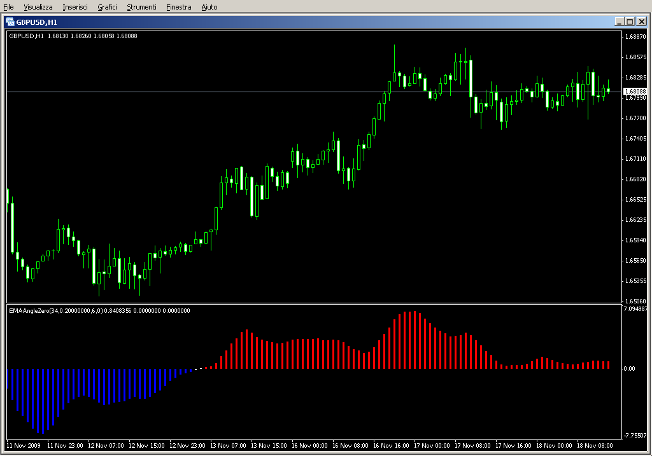Viewport: 652px width, 456px height.
Task: Open the Inserisci menu
Action: (76, 7)
